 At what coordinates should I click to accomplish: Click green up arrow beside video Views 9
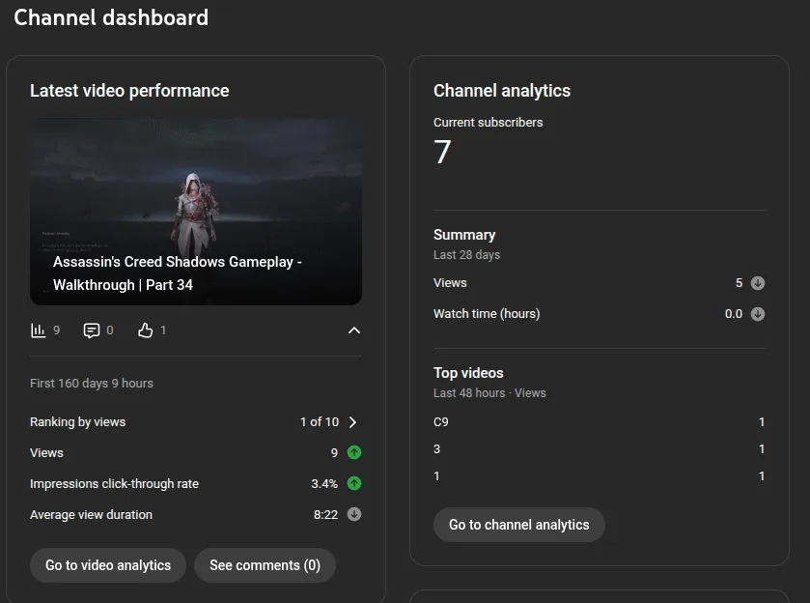point(354,452)
